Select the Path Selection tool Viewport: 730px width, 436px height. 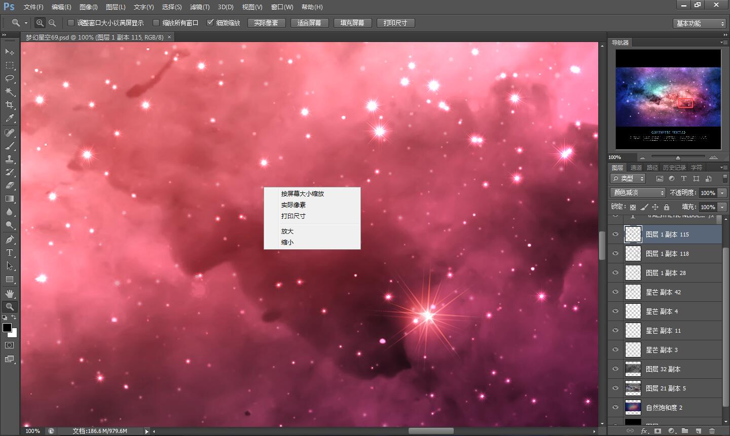point(10,266)
